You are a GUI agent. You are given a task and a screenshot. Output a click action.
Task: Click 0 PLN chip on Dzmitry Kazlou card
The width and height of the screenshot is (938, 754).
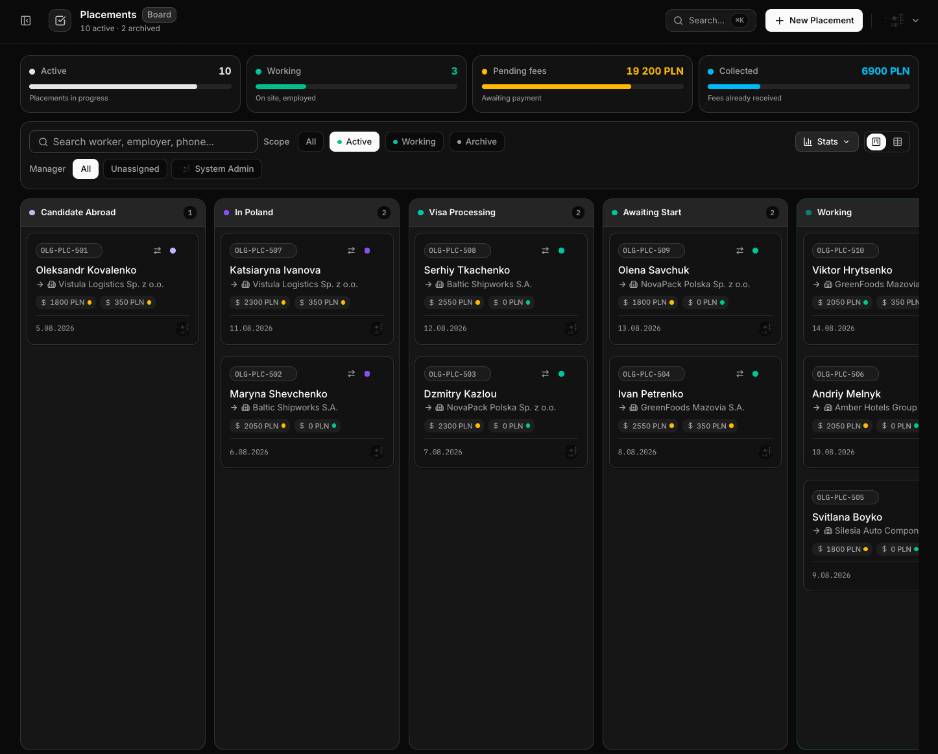511,426
